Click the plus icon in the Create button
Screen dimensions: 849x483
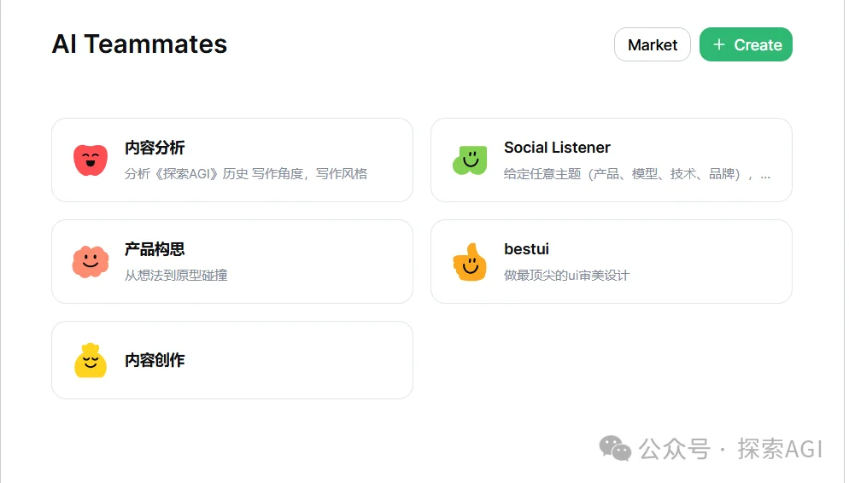coord(719,44)
